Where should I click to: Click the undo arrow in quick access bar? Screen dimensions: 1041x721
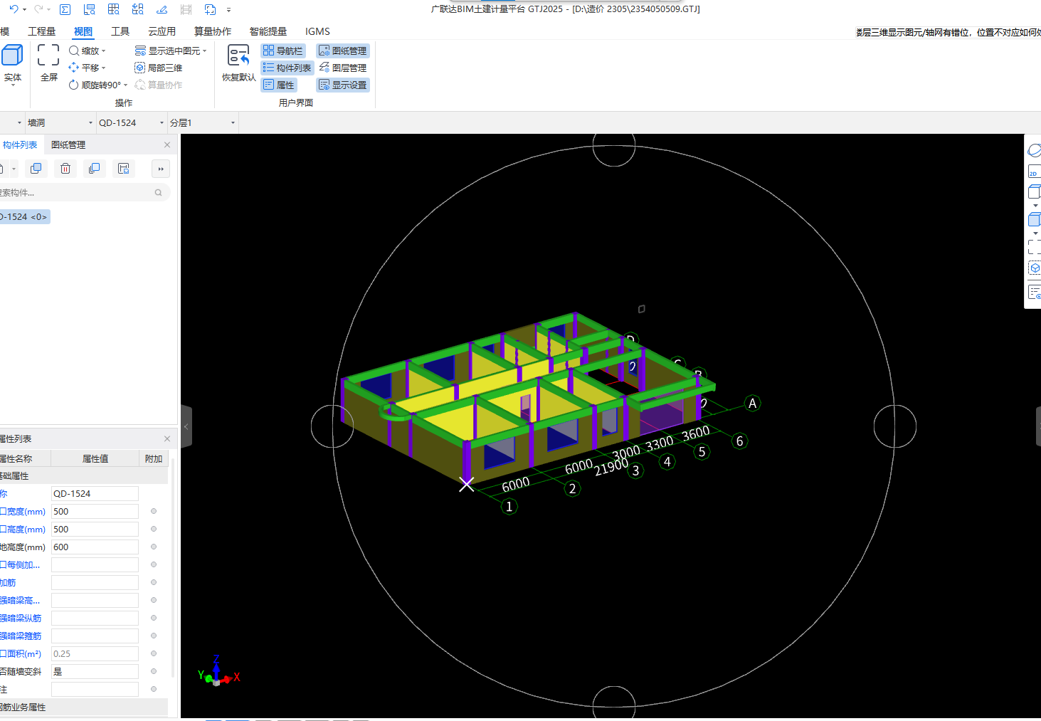pos(14,9)
